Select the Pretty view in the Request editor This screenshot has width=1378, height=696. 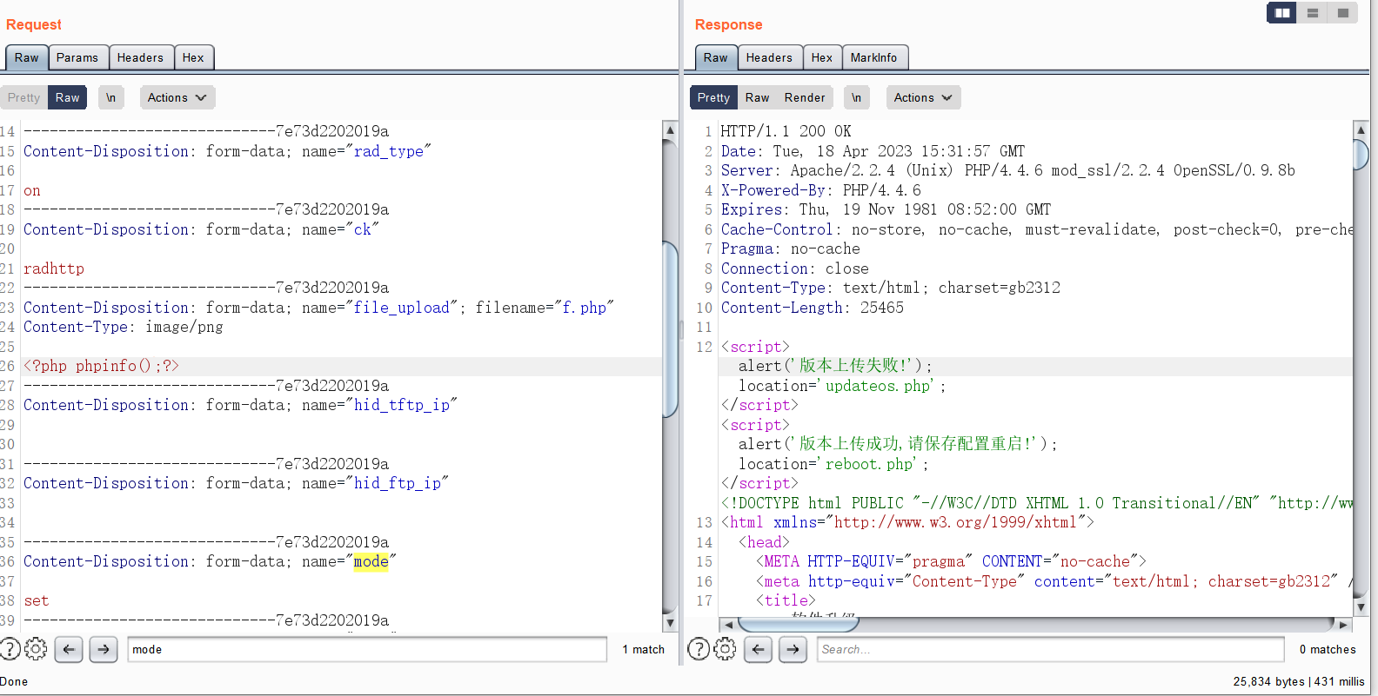(23, 97)
